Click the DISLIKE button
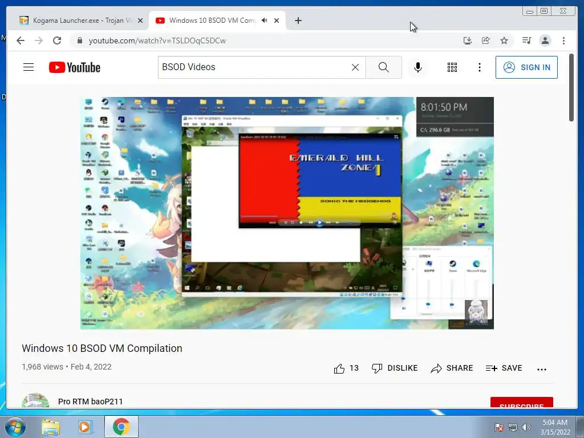This screenshot has width=584, height=438. tap(395, 368)
